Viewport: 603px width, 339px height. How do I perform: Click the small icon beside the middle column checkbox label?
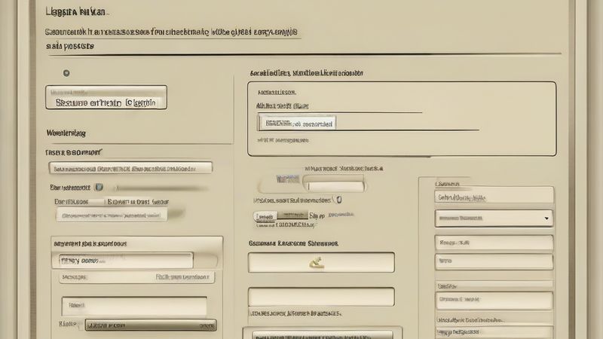pos(338,200)
